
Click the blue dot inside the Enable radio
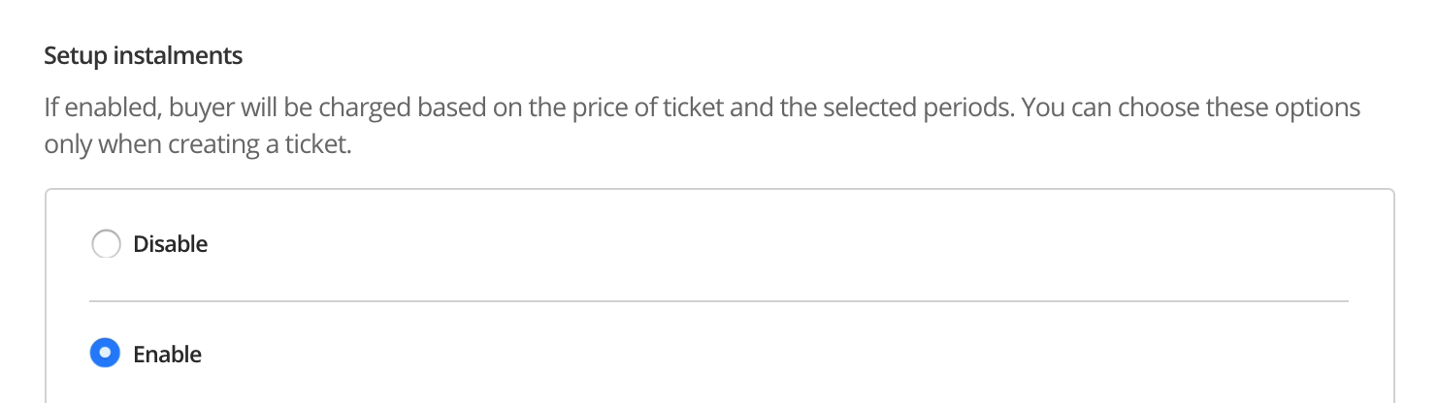point(105,355)
